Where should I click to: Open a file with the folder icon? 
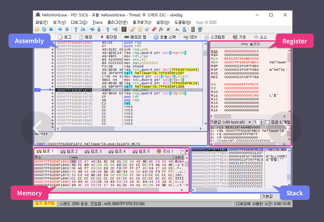click(x=37, y=29)
